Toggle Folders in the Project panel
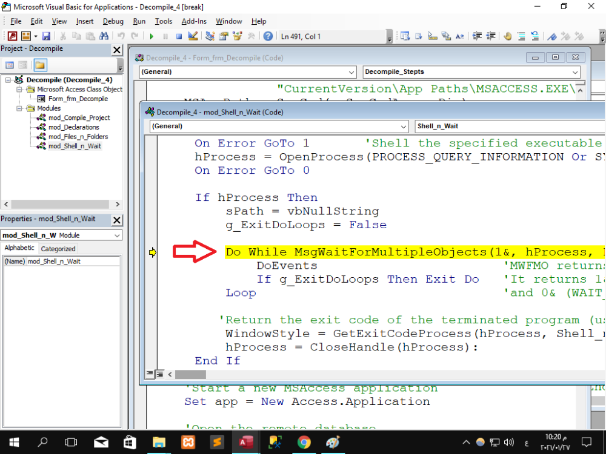 click(40, 65)
